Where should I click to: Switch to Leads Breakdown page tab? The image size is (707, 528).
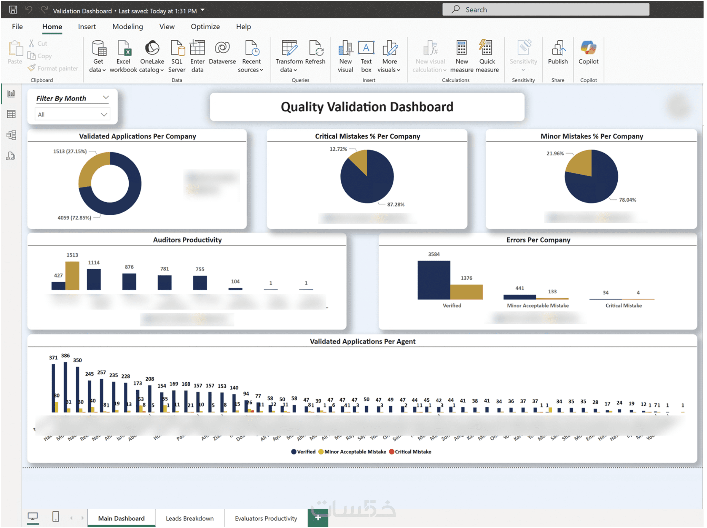pyautogui.click(x=190, y=518)
